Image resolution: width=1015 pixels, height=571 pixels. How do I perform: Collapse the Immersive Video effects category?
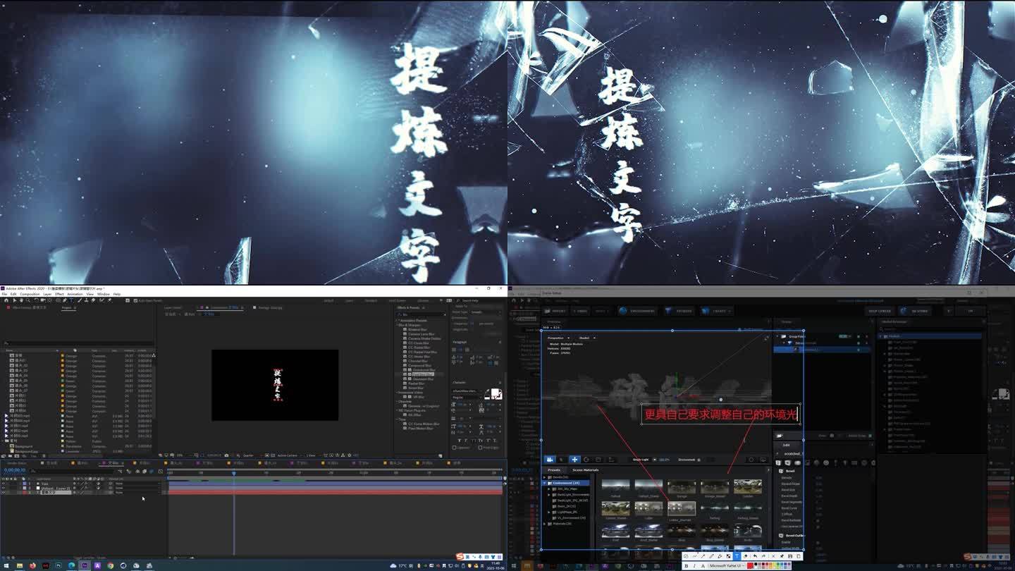coord(398,393)
